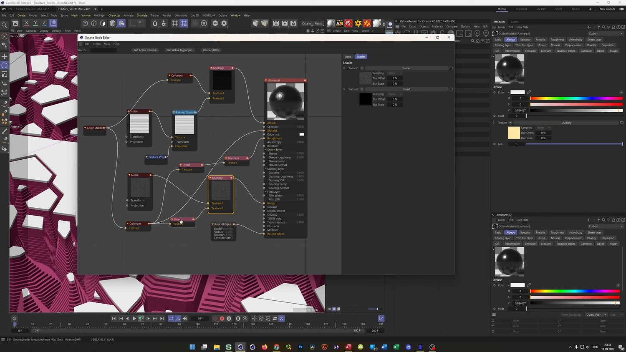
Task: Open Texture2 Sampling dropdown
Action: tap(394, 94)
